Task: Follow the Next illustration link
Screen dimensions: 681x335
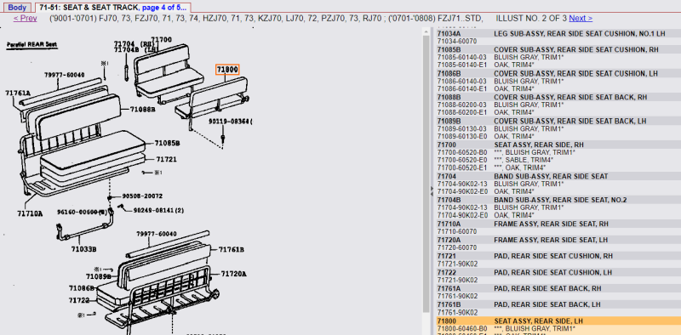Action: pos(581,18)
